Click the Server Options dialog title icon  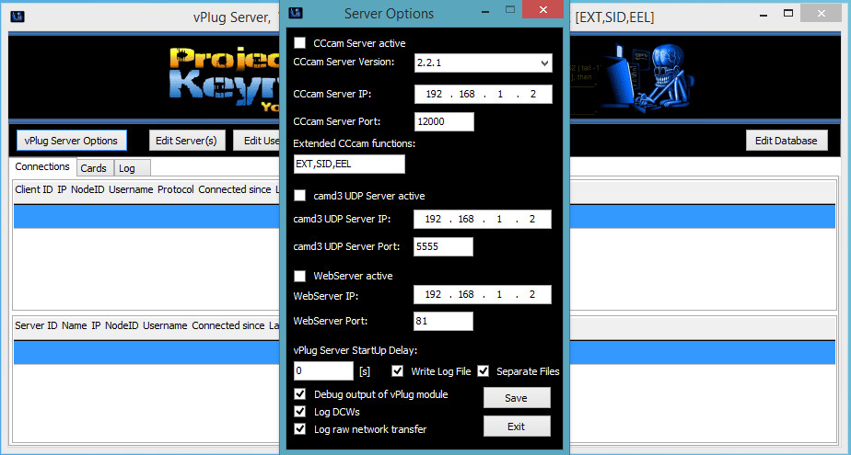pos(296,14)
